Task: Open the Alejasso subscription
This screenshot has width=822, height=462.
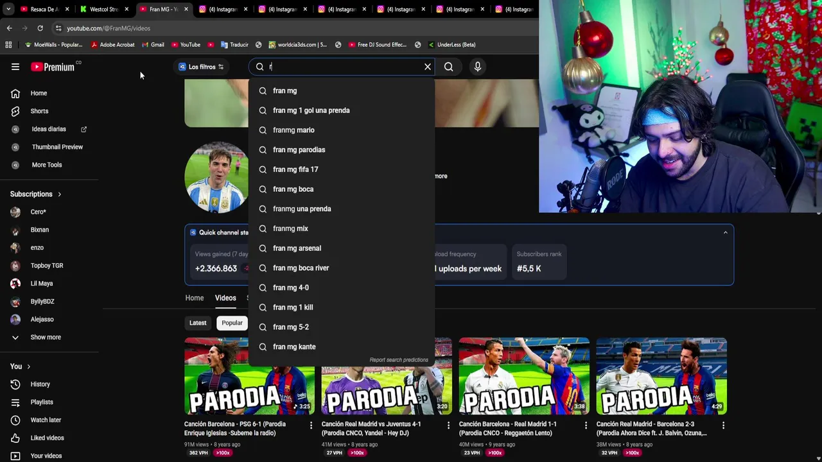Action: (42, 320)
